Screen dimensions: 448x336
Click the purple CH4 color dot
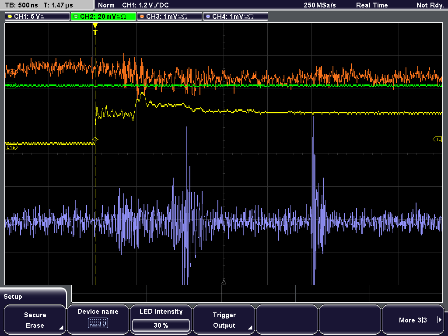[x=208, y=17]
